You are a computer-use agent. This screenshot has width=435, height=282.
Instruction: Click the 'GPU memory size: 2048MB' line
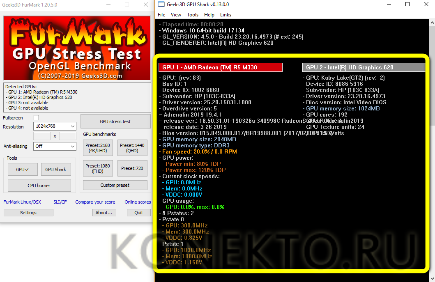click(x=198, y=139)
